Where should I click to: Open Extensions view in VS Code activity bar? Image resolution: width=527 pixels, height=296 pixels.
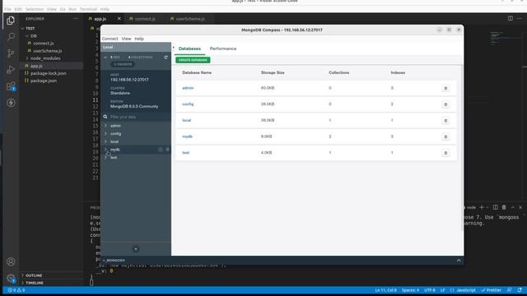11,86
